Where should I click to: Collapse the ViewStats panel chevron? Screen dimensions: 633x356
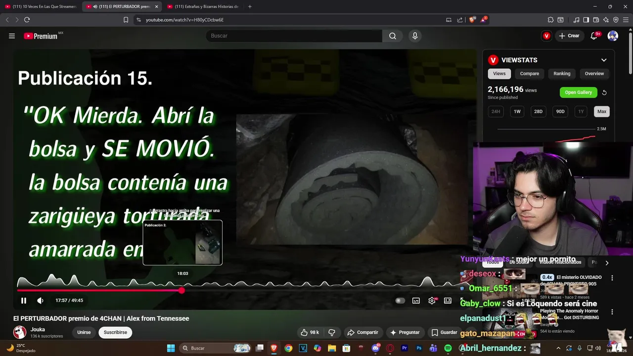(604, 60)
